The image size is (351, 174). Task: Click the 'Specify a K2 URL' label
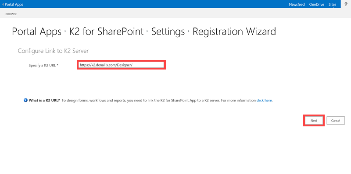[43, 66]
